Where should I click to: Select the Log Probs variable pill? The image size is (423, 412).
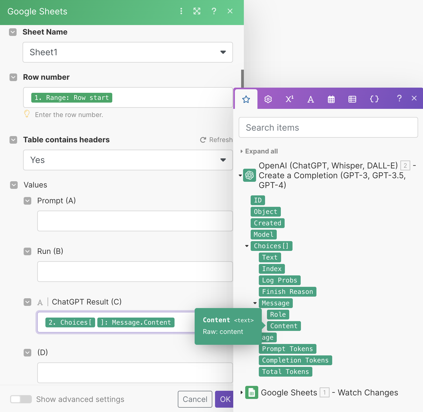pyautogui.click(x=279, y=280)
